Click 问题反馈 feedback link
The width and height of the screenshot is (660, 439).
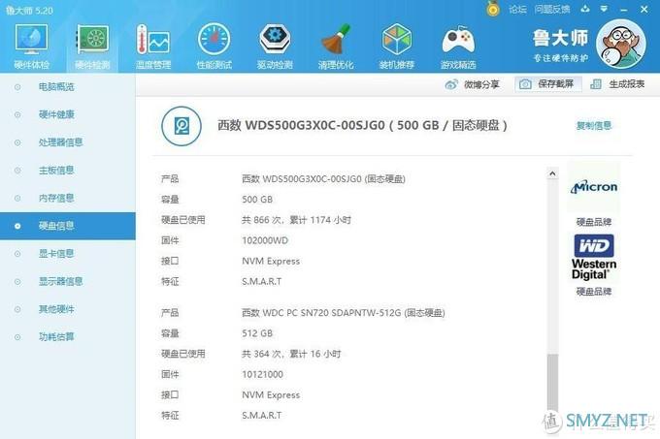552,10
